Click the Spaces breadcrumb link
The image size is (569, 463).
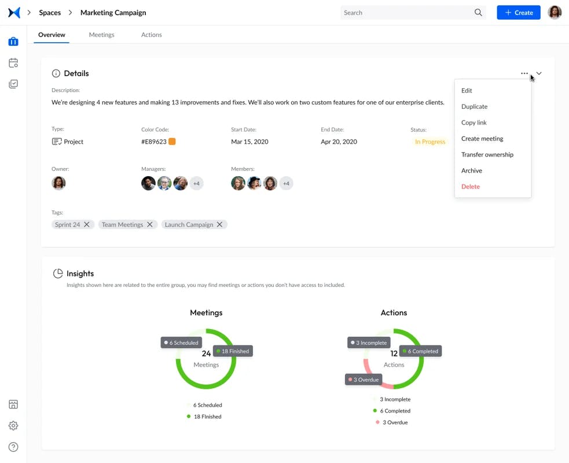coord(50,13)
